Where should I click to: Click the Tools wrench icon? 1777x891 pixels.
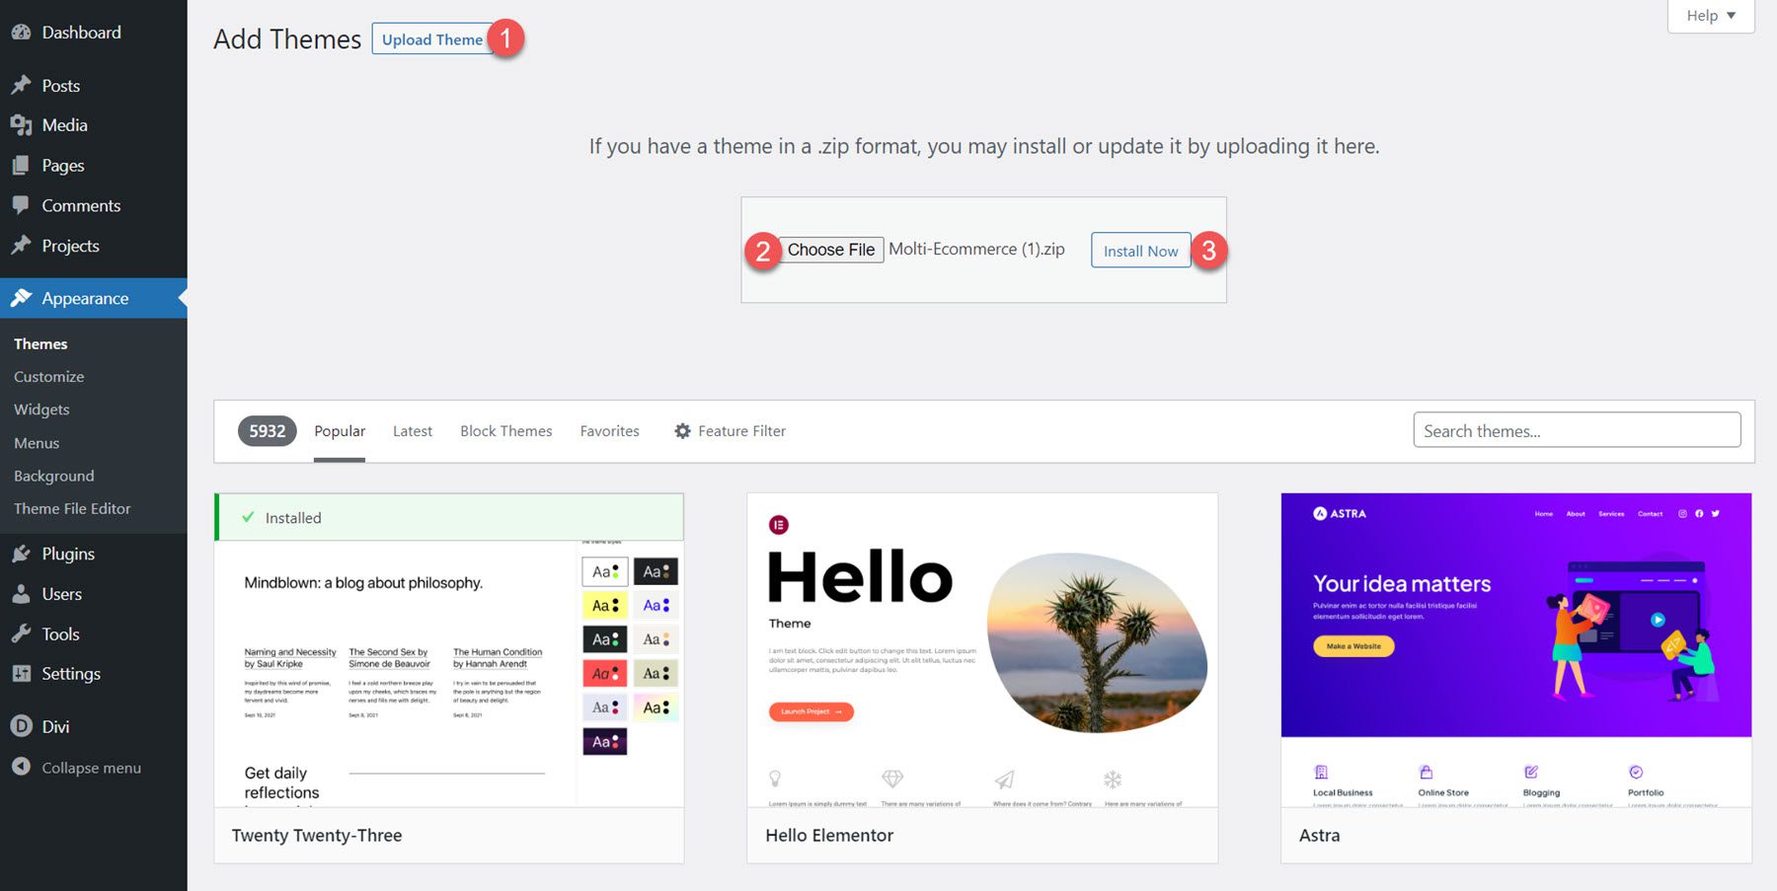(x=22, y=633)
